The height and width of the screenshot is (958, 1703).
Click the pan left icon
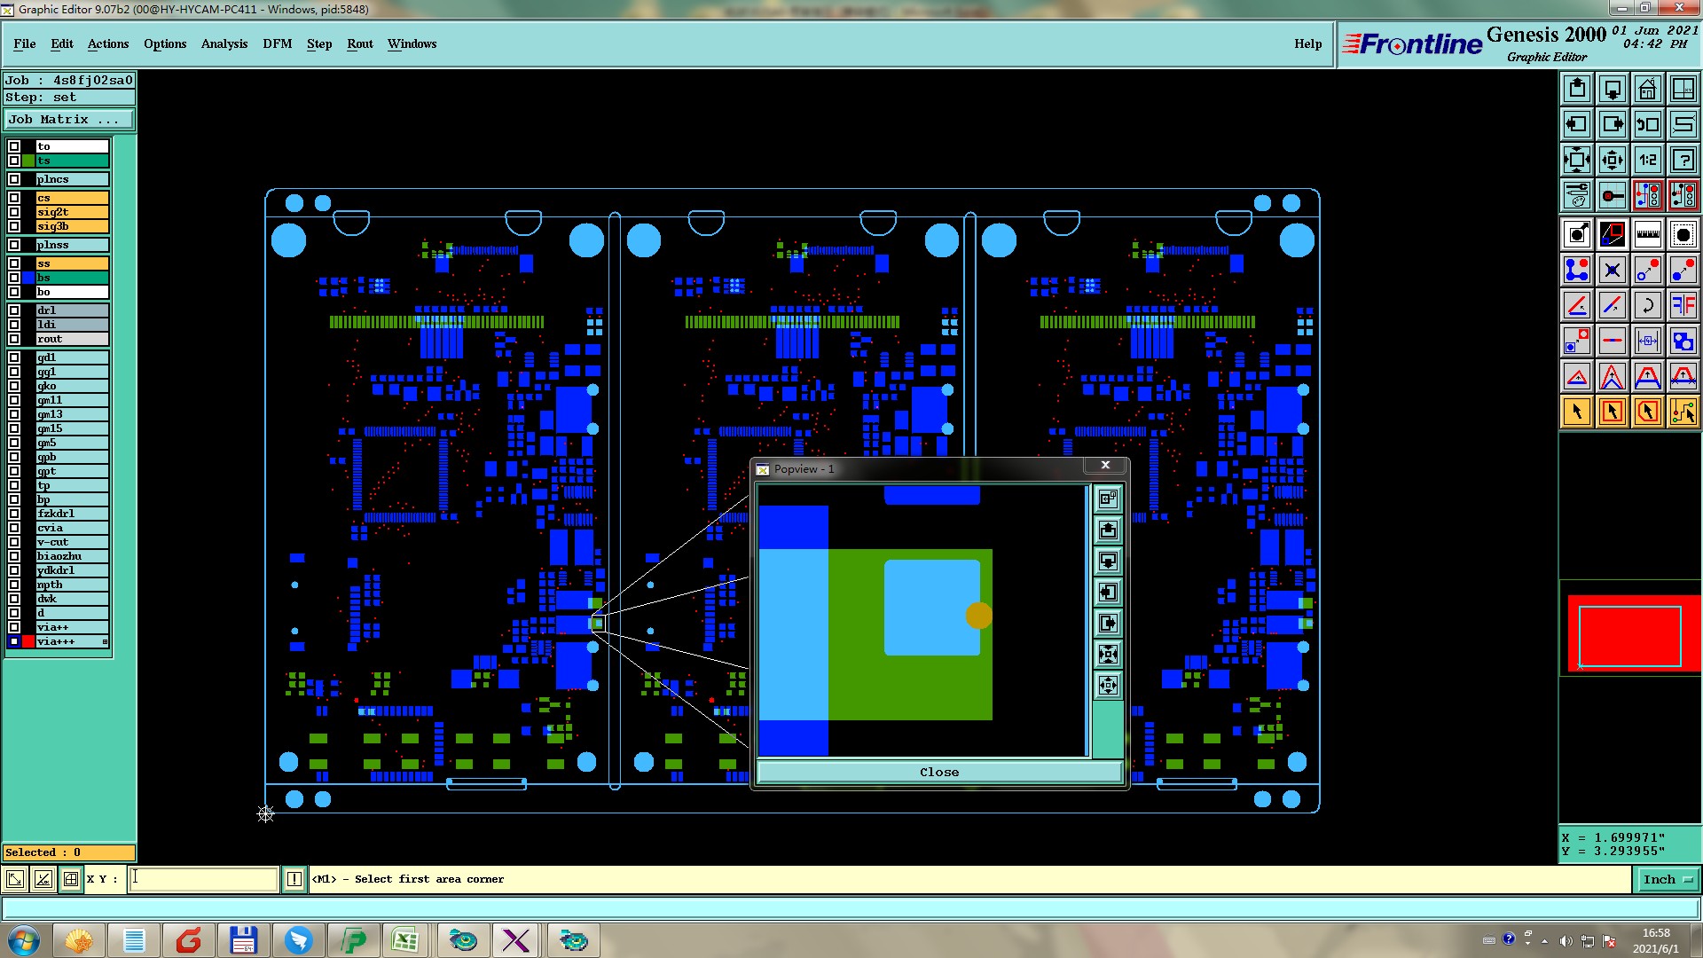tap(1577, 124)
